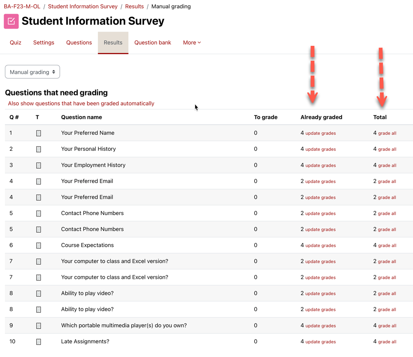Click essay type icon for Your Employment History

click(38, 165)
